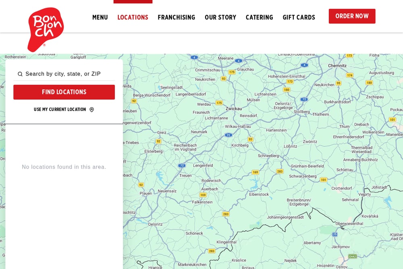Viewport: 403px width, 269px height.
Task: Open the Locations nav item
Action: (133, 17)
